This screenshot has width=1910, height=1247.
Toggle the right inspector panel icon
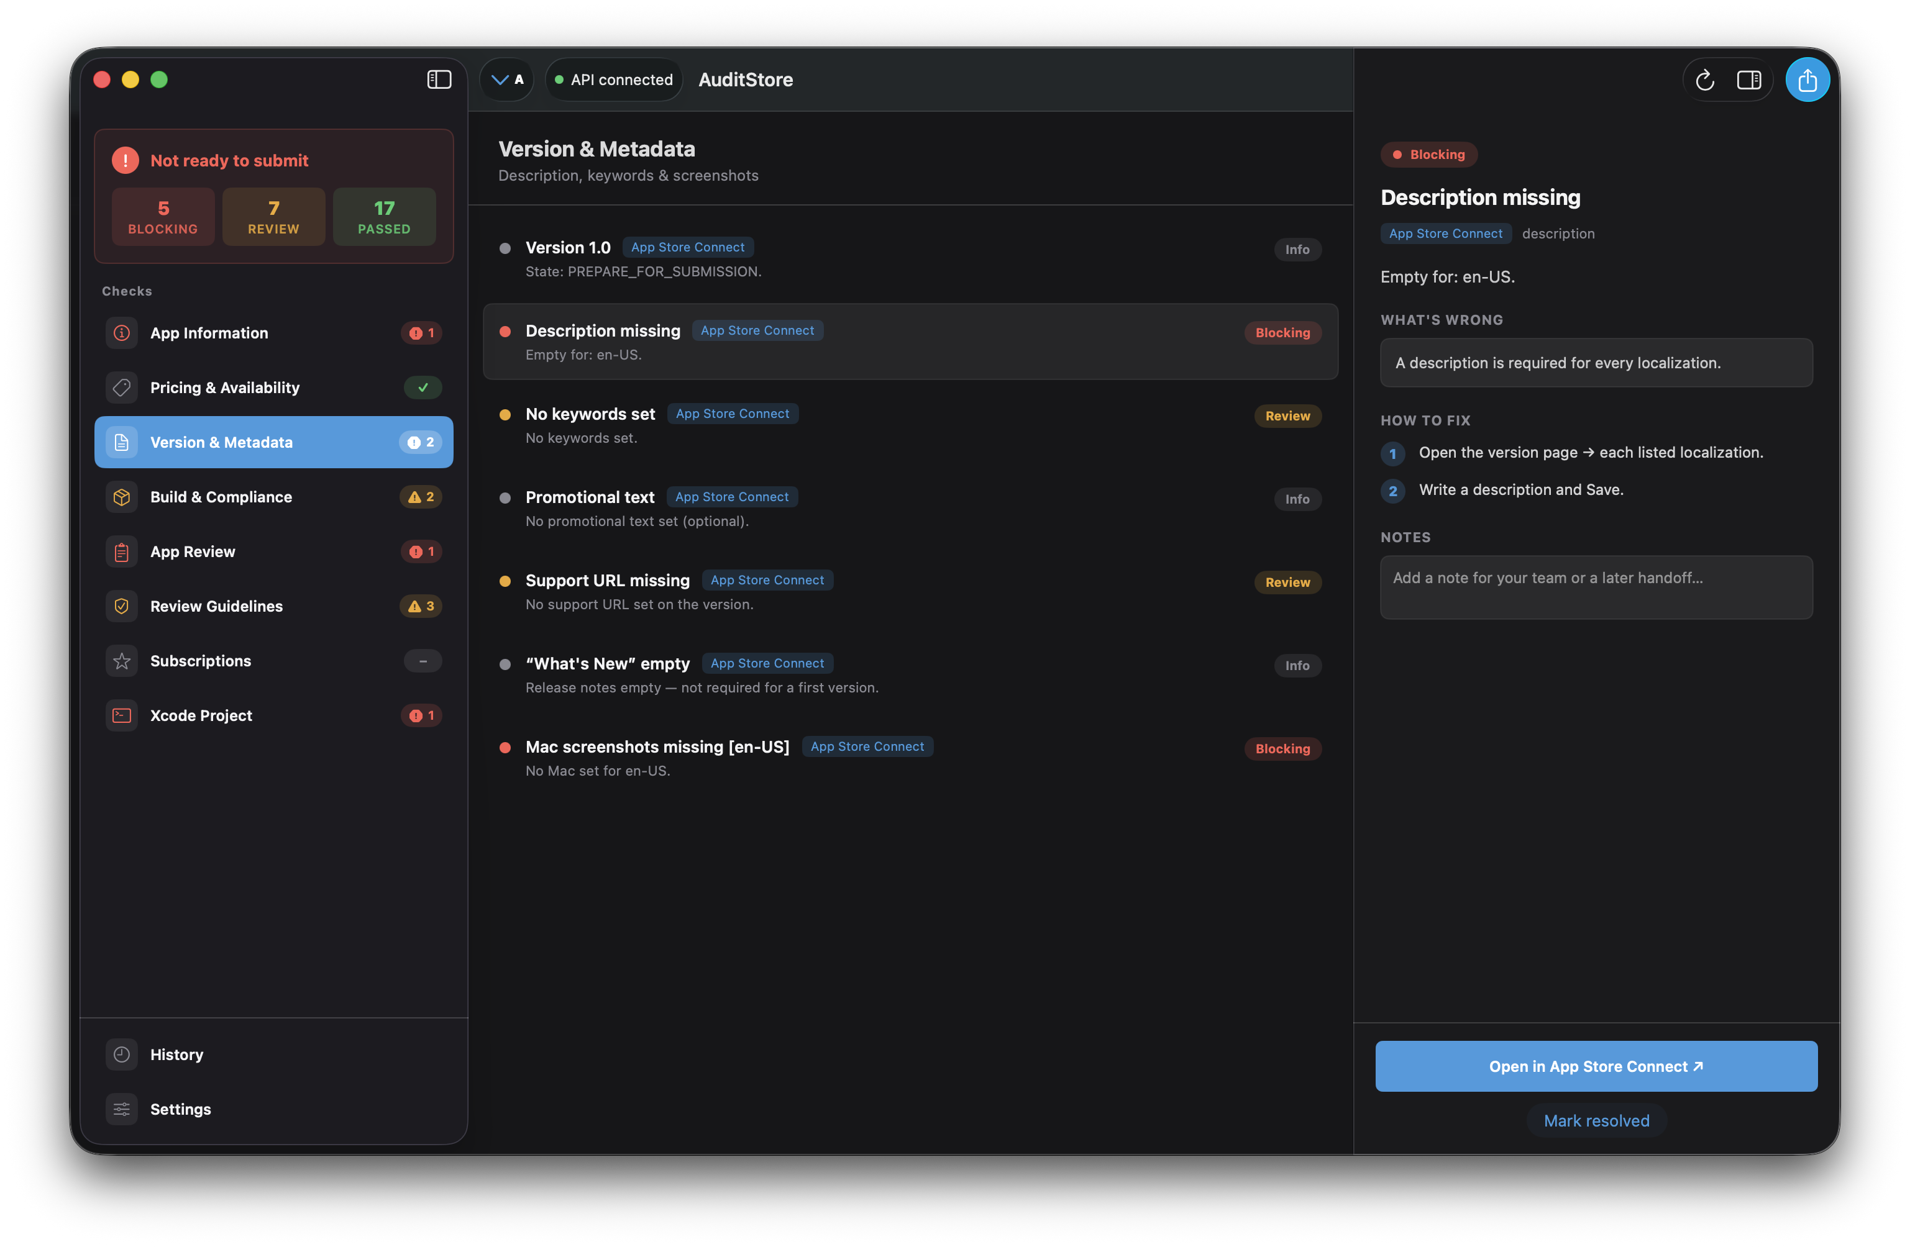[x=1748, y=80]
